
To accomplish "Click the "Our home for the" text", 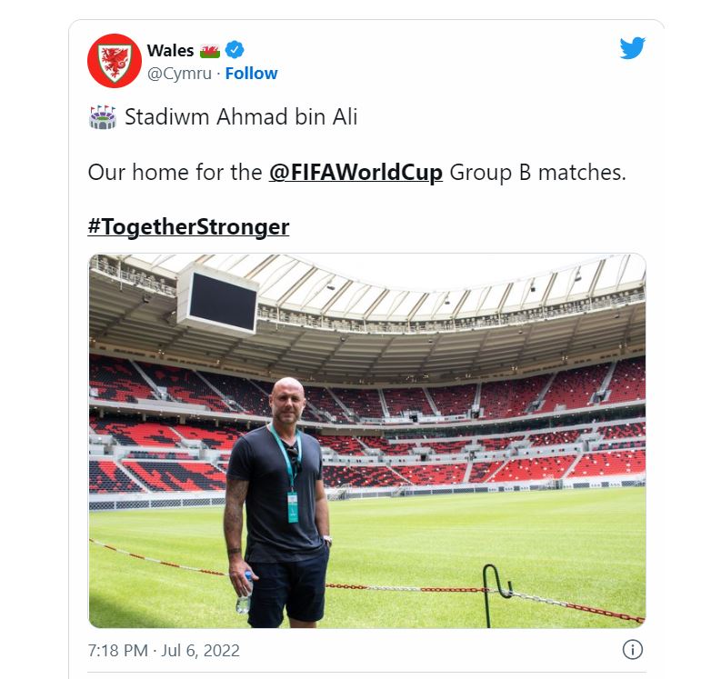I will (175, 172).
